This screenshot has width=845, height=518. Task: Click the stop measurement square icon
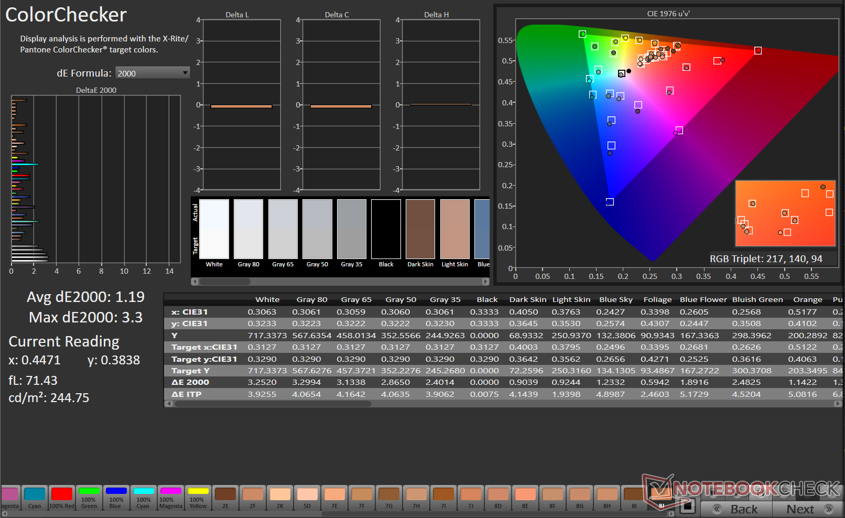687,506
